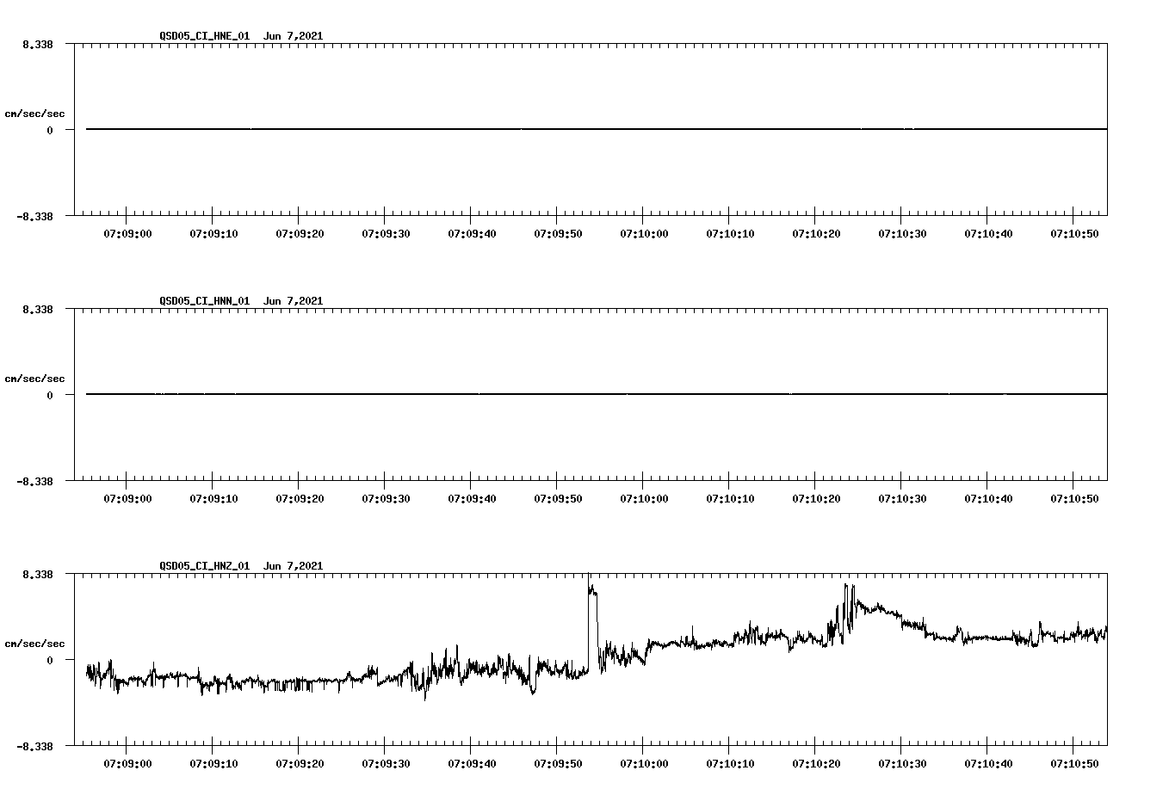Click 07:10:50 time label under HNE plot
The width and height of the screenshot is (1169, 795).
point(1074,233)
